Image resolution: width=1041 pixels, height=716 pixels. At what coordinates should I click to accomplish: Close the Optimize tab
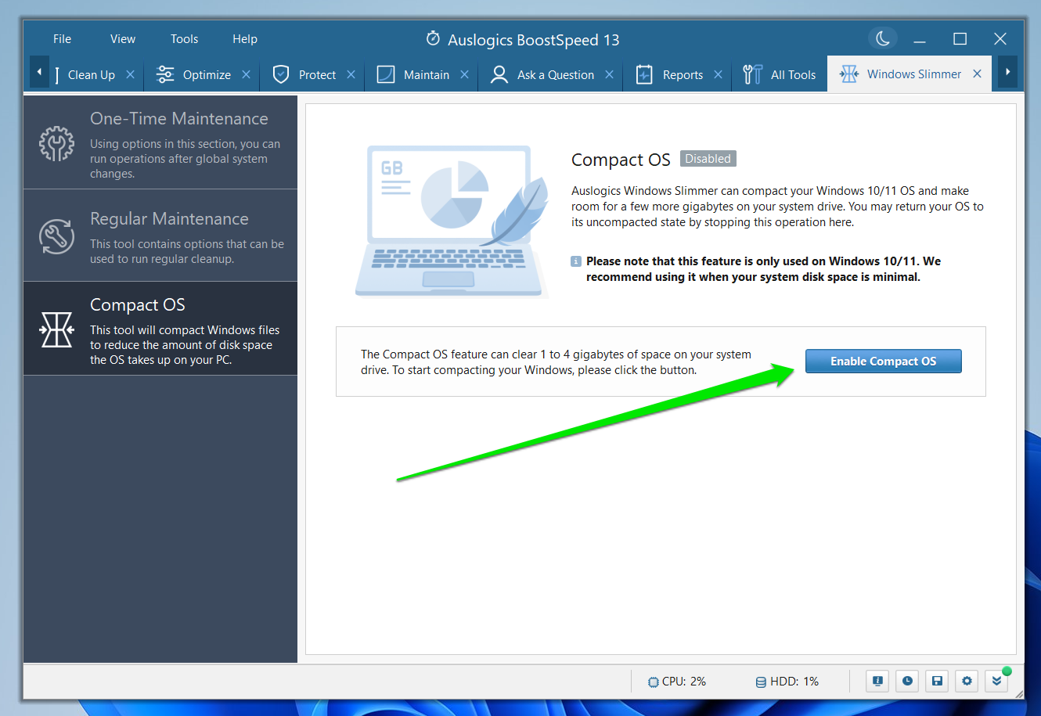247,74
